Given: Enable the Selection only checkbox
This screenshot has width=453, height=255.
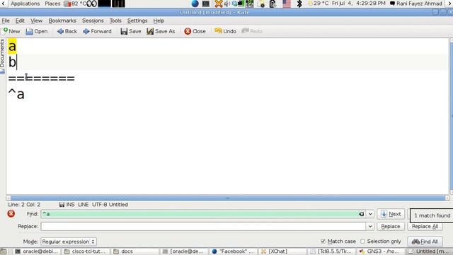Looking at the screenshot, I should click(x=362, y=241).
